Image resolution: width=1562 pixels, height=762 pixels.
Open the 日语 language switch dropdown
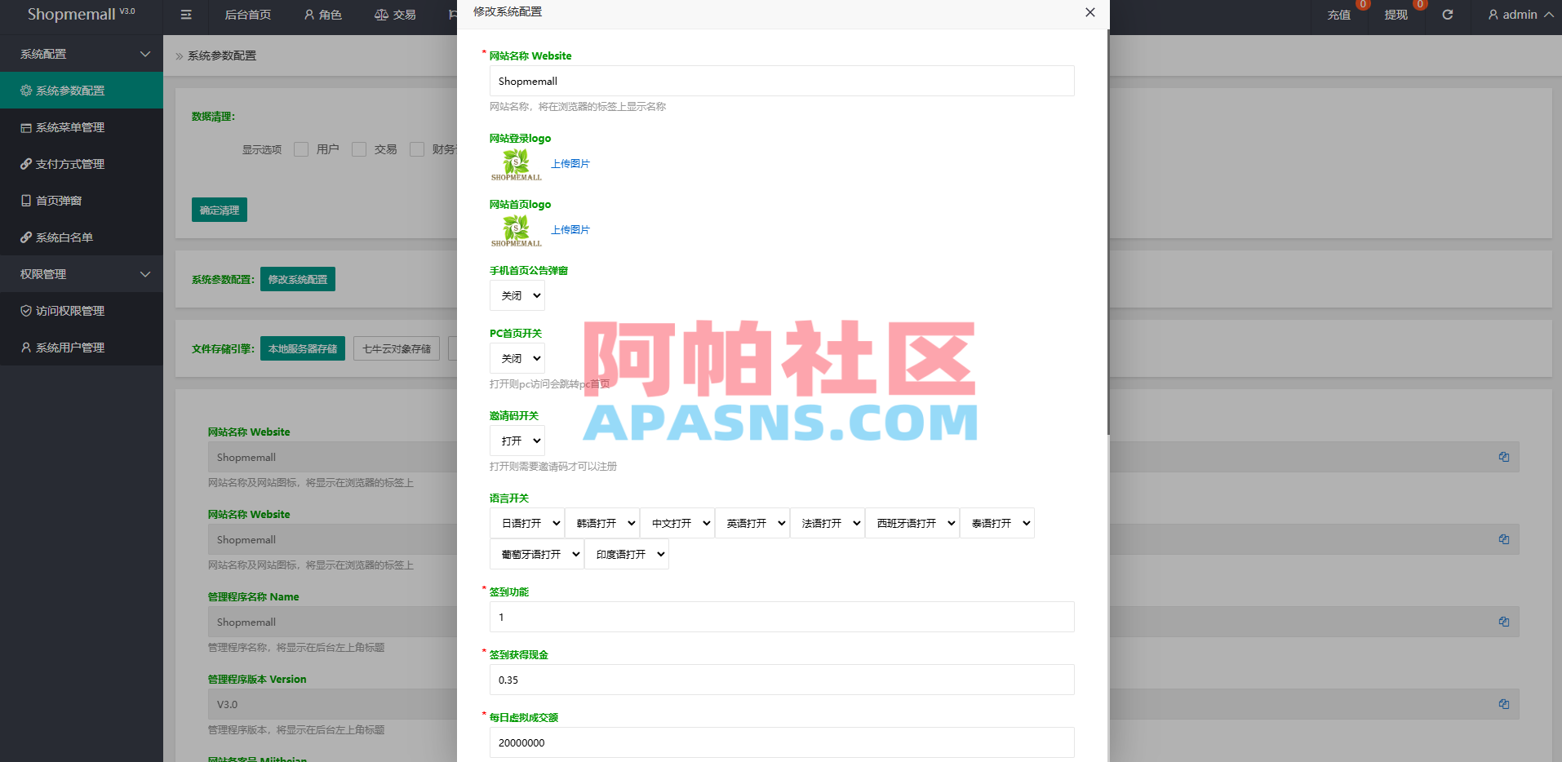tap(527, 523)
